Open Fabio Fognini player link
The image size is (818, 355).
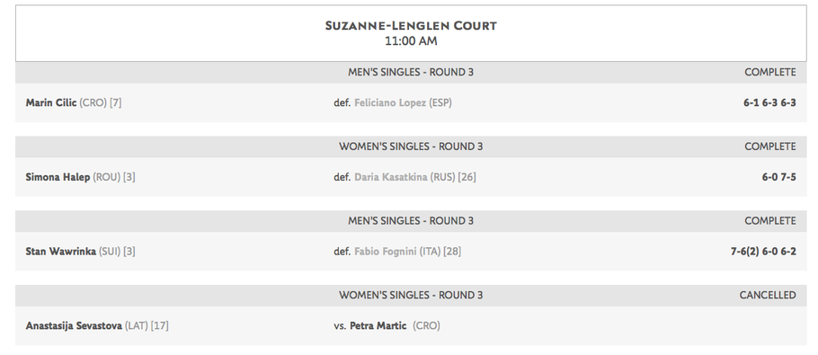pos(385,252)
